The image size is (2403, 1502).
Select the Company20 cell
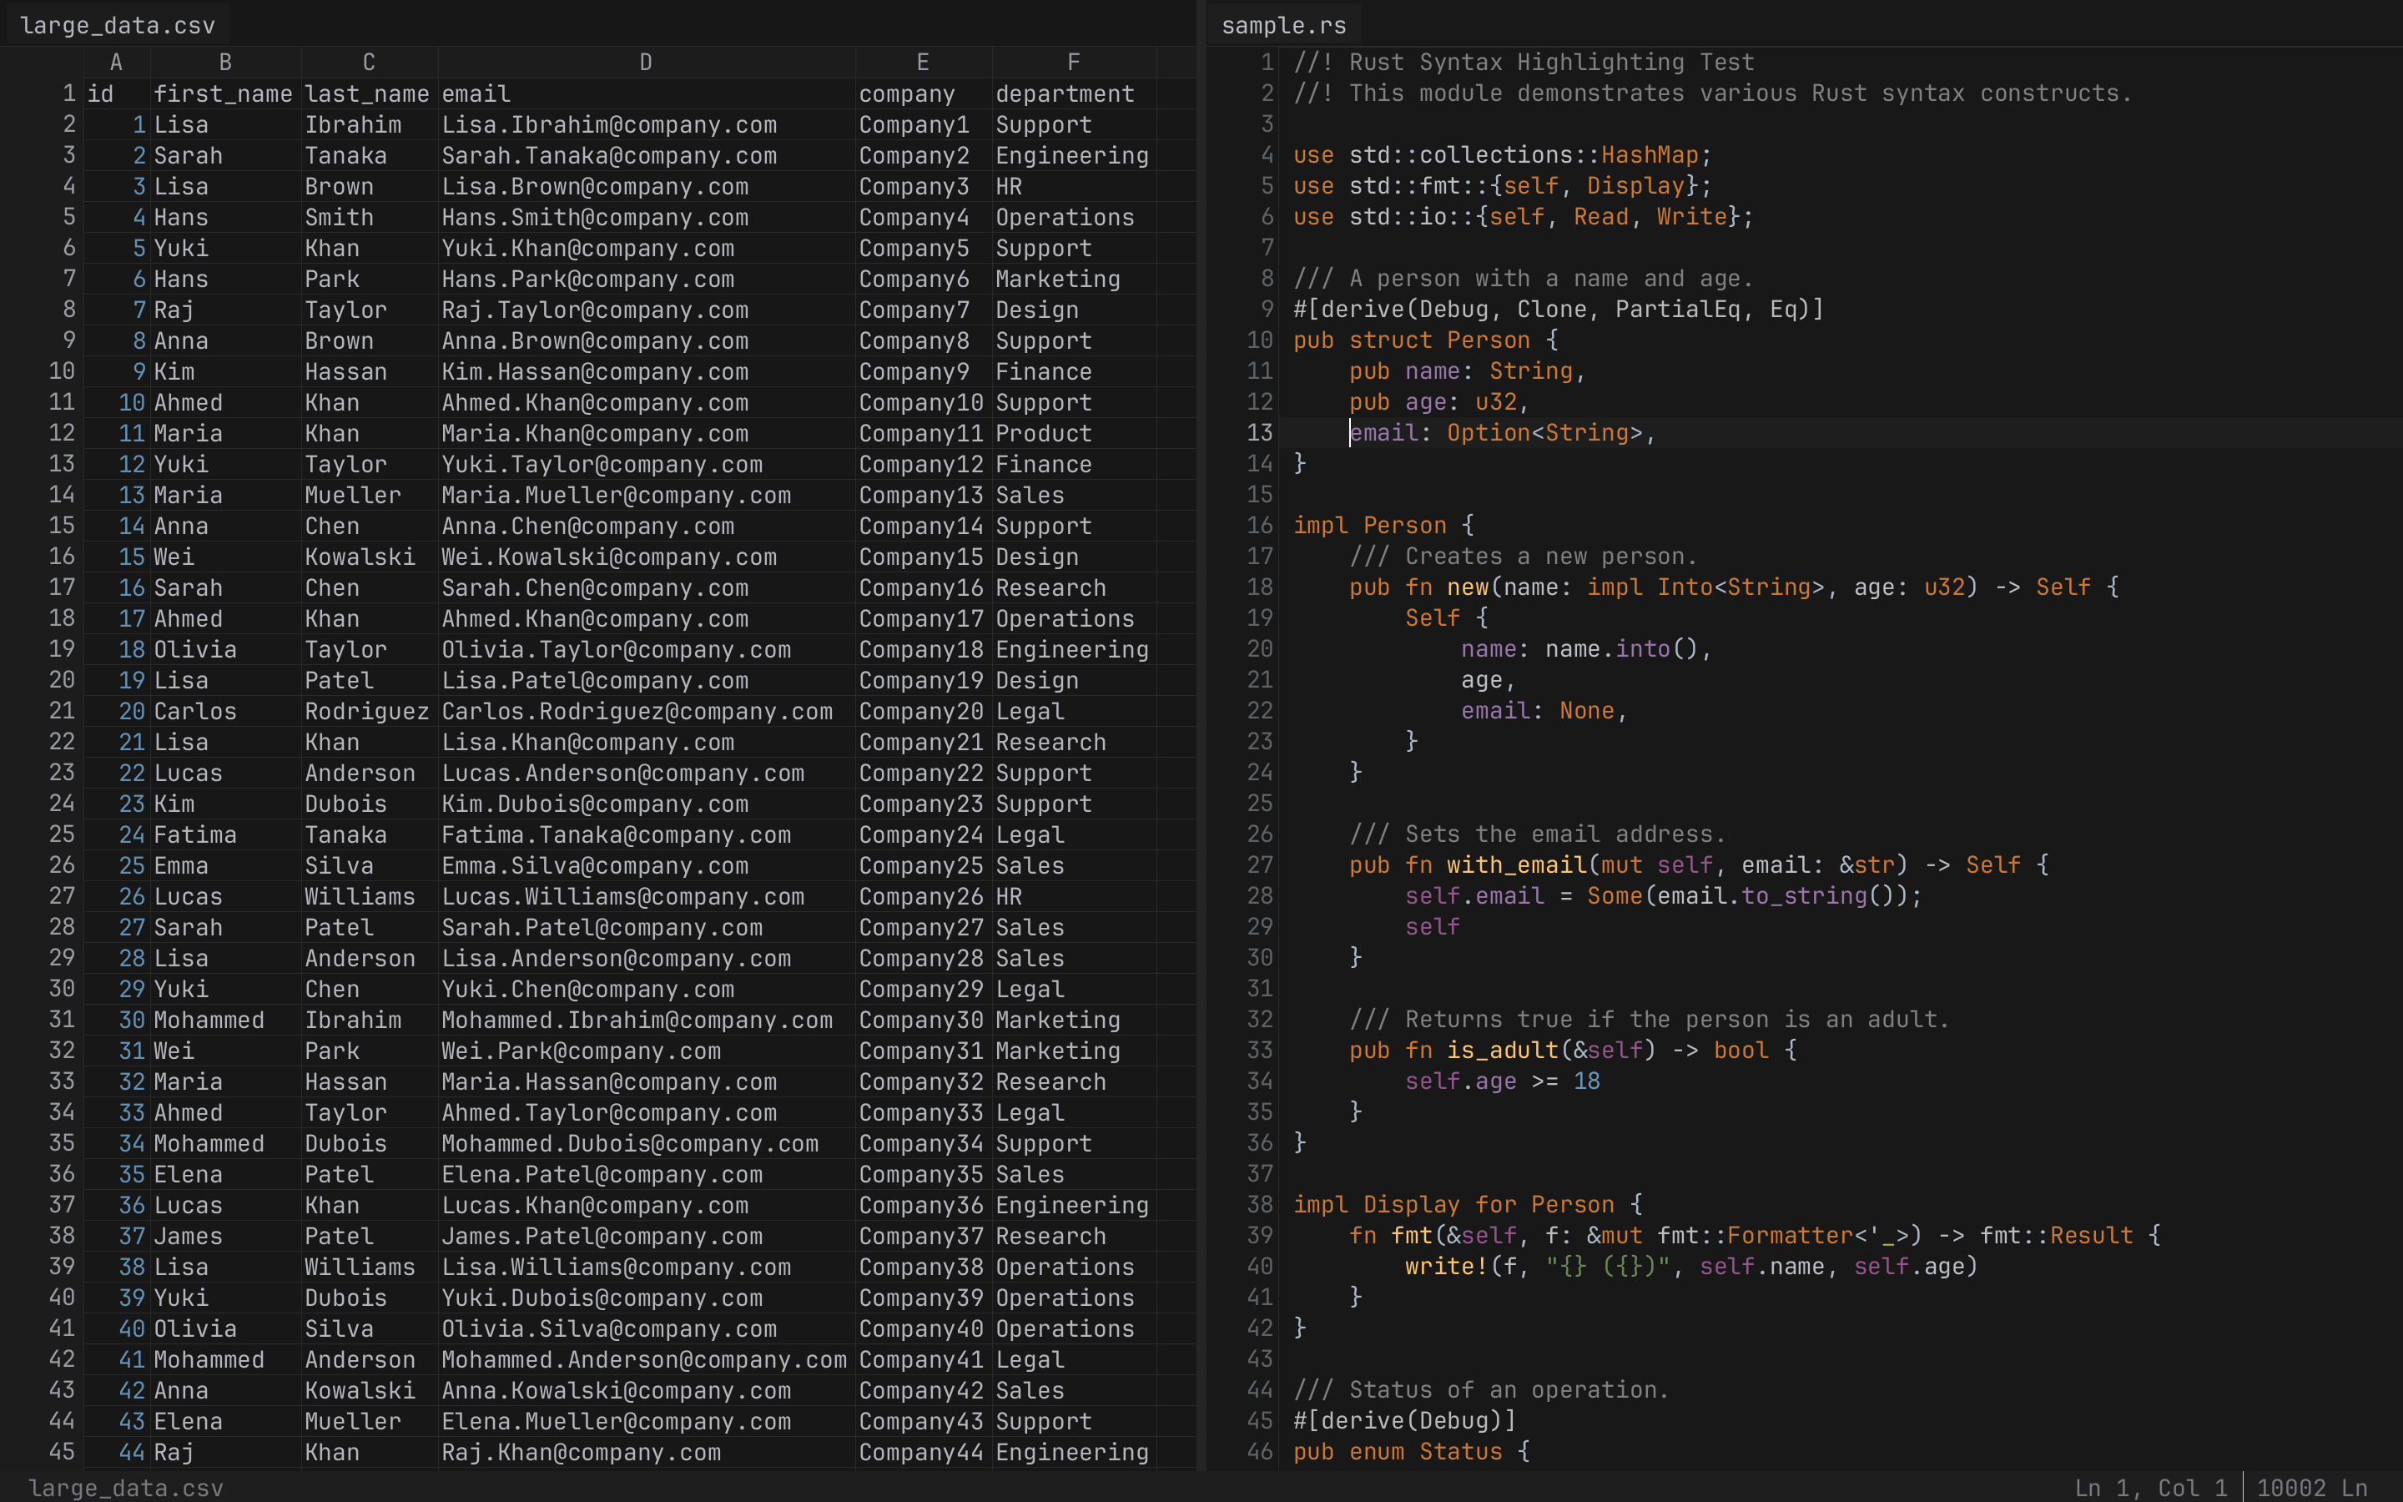coord(919,711)
